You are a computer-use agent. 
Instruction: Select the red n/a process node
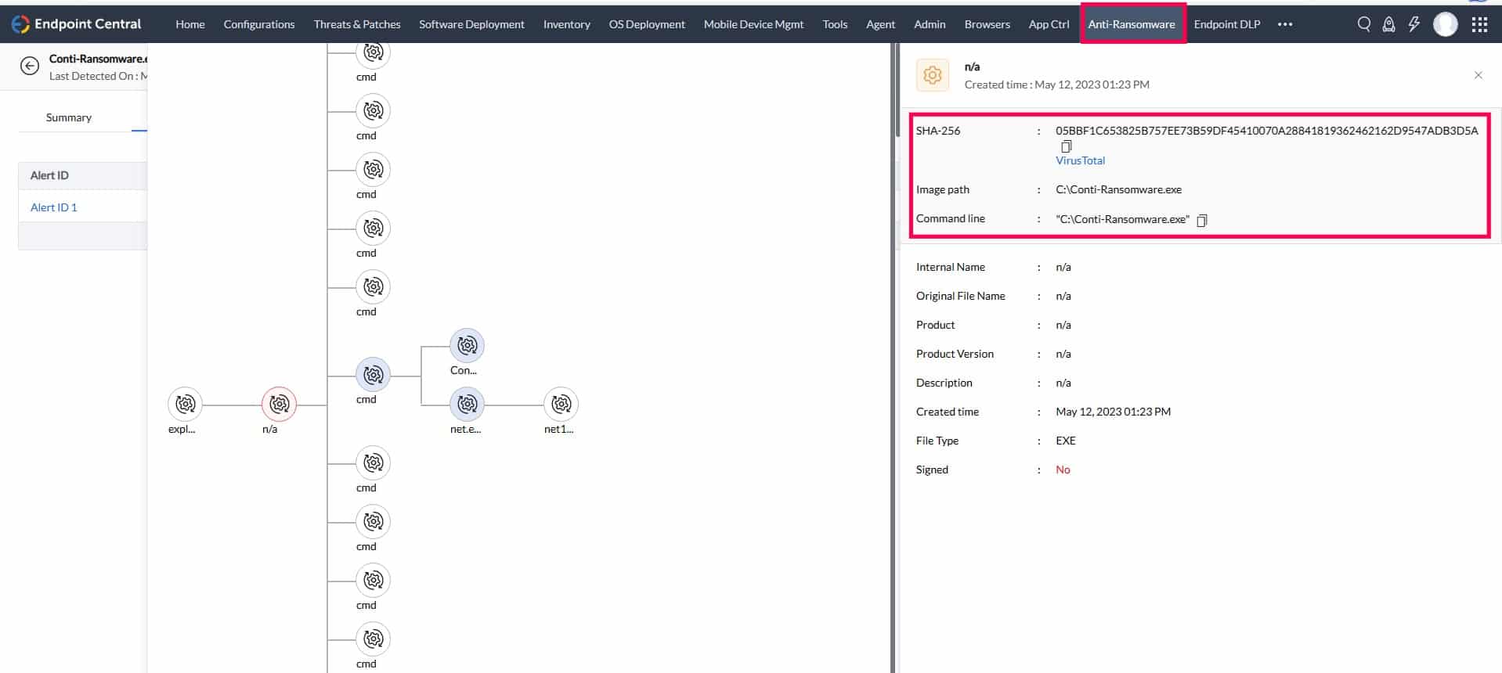[279, 404]
